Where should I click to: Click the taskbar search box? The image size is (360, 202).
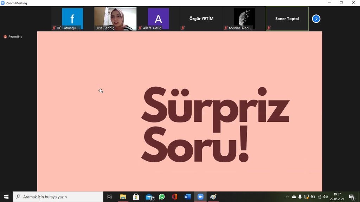58,197
